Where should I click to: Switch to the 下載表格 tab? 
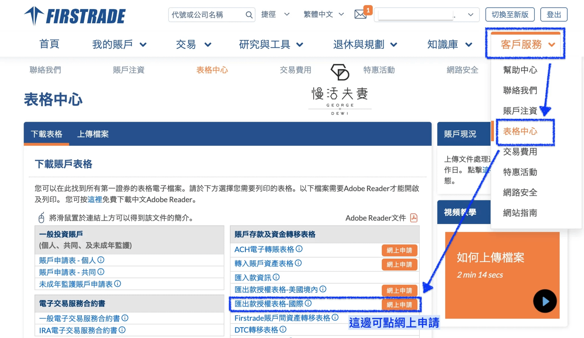click(47, 134)
